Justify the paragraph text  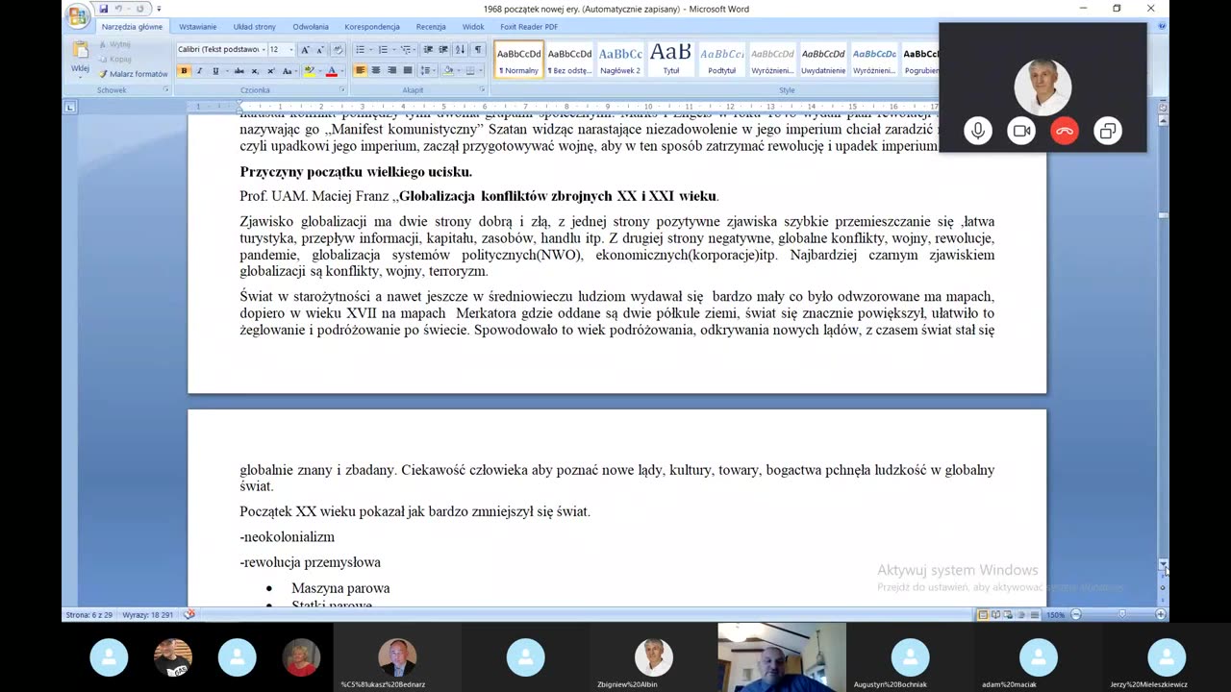coord(407,70)
